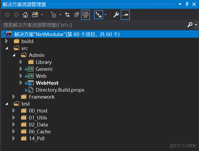This screenshot has height=151, width=199.
Task: Select the Web project label
Action: pos(41,76)
